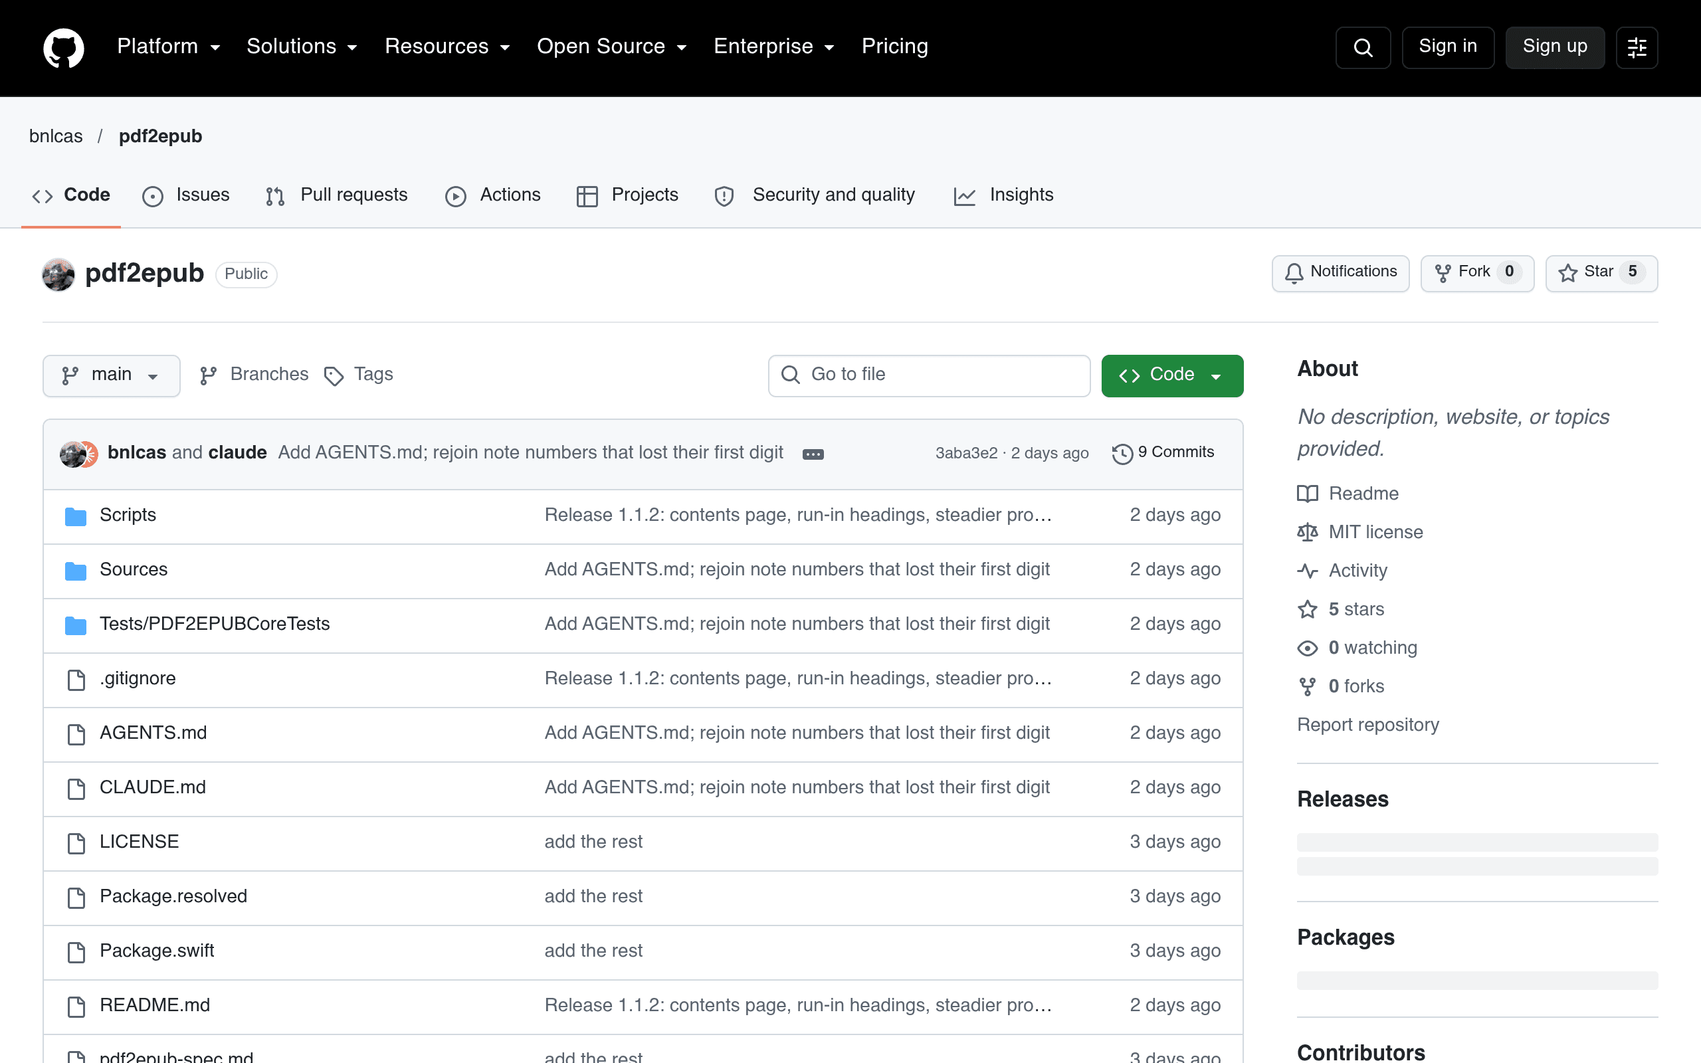Open the README.md file
The height and width of the screenshot is (1063, 1701).
(x=155, y=1005)
